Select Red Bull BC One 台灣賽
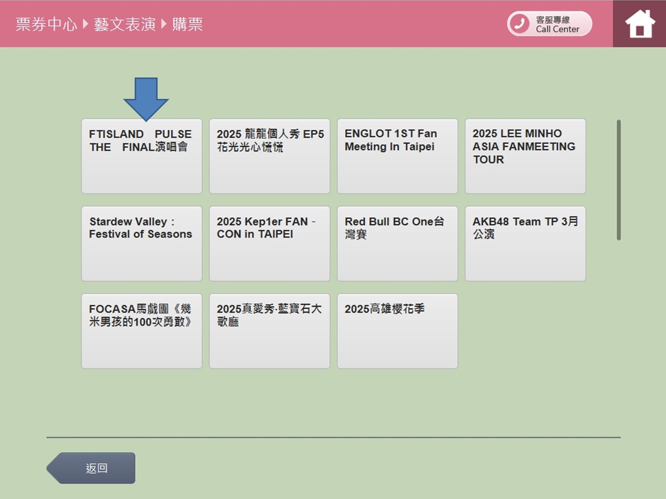This screenshot has height=499, width=666. (397, 243)
